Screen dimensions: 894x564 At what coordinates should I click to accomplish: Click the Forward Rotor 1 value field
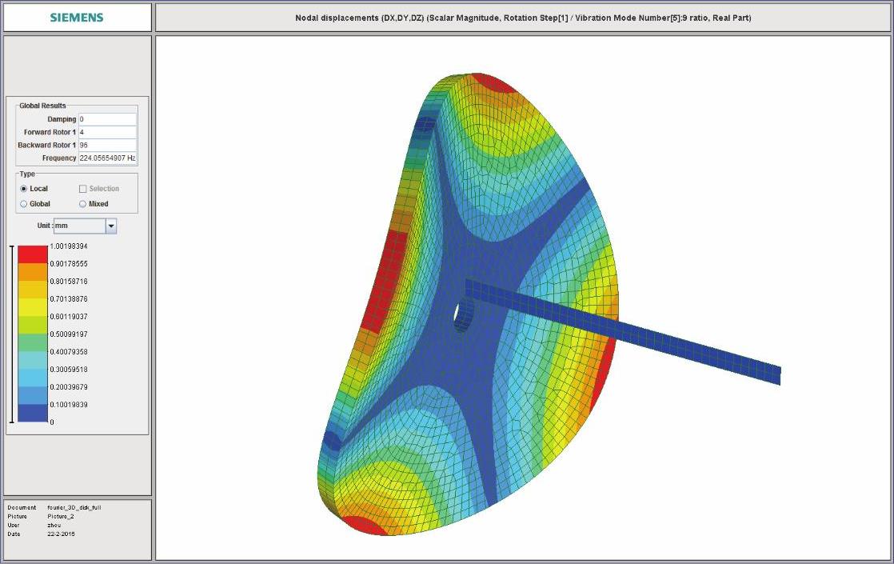point(107,132)
